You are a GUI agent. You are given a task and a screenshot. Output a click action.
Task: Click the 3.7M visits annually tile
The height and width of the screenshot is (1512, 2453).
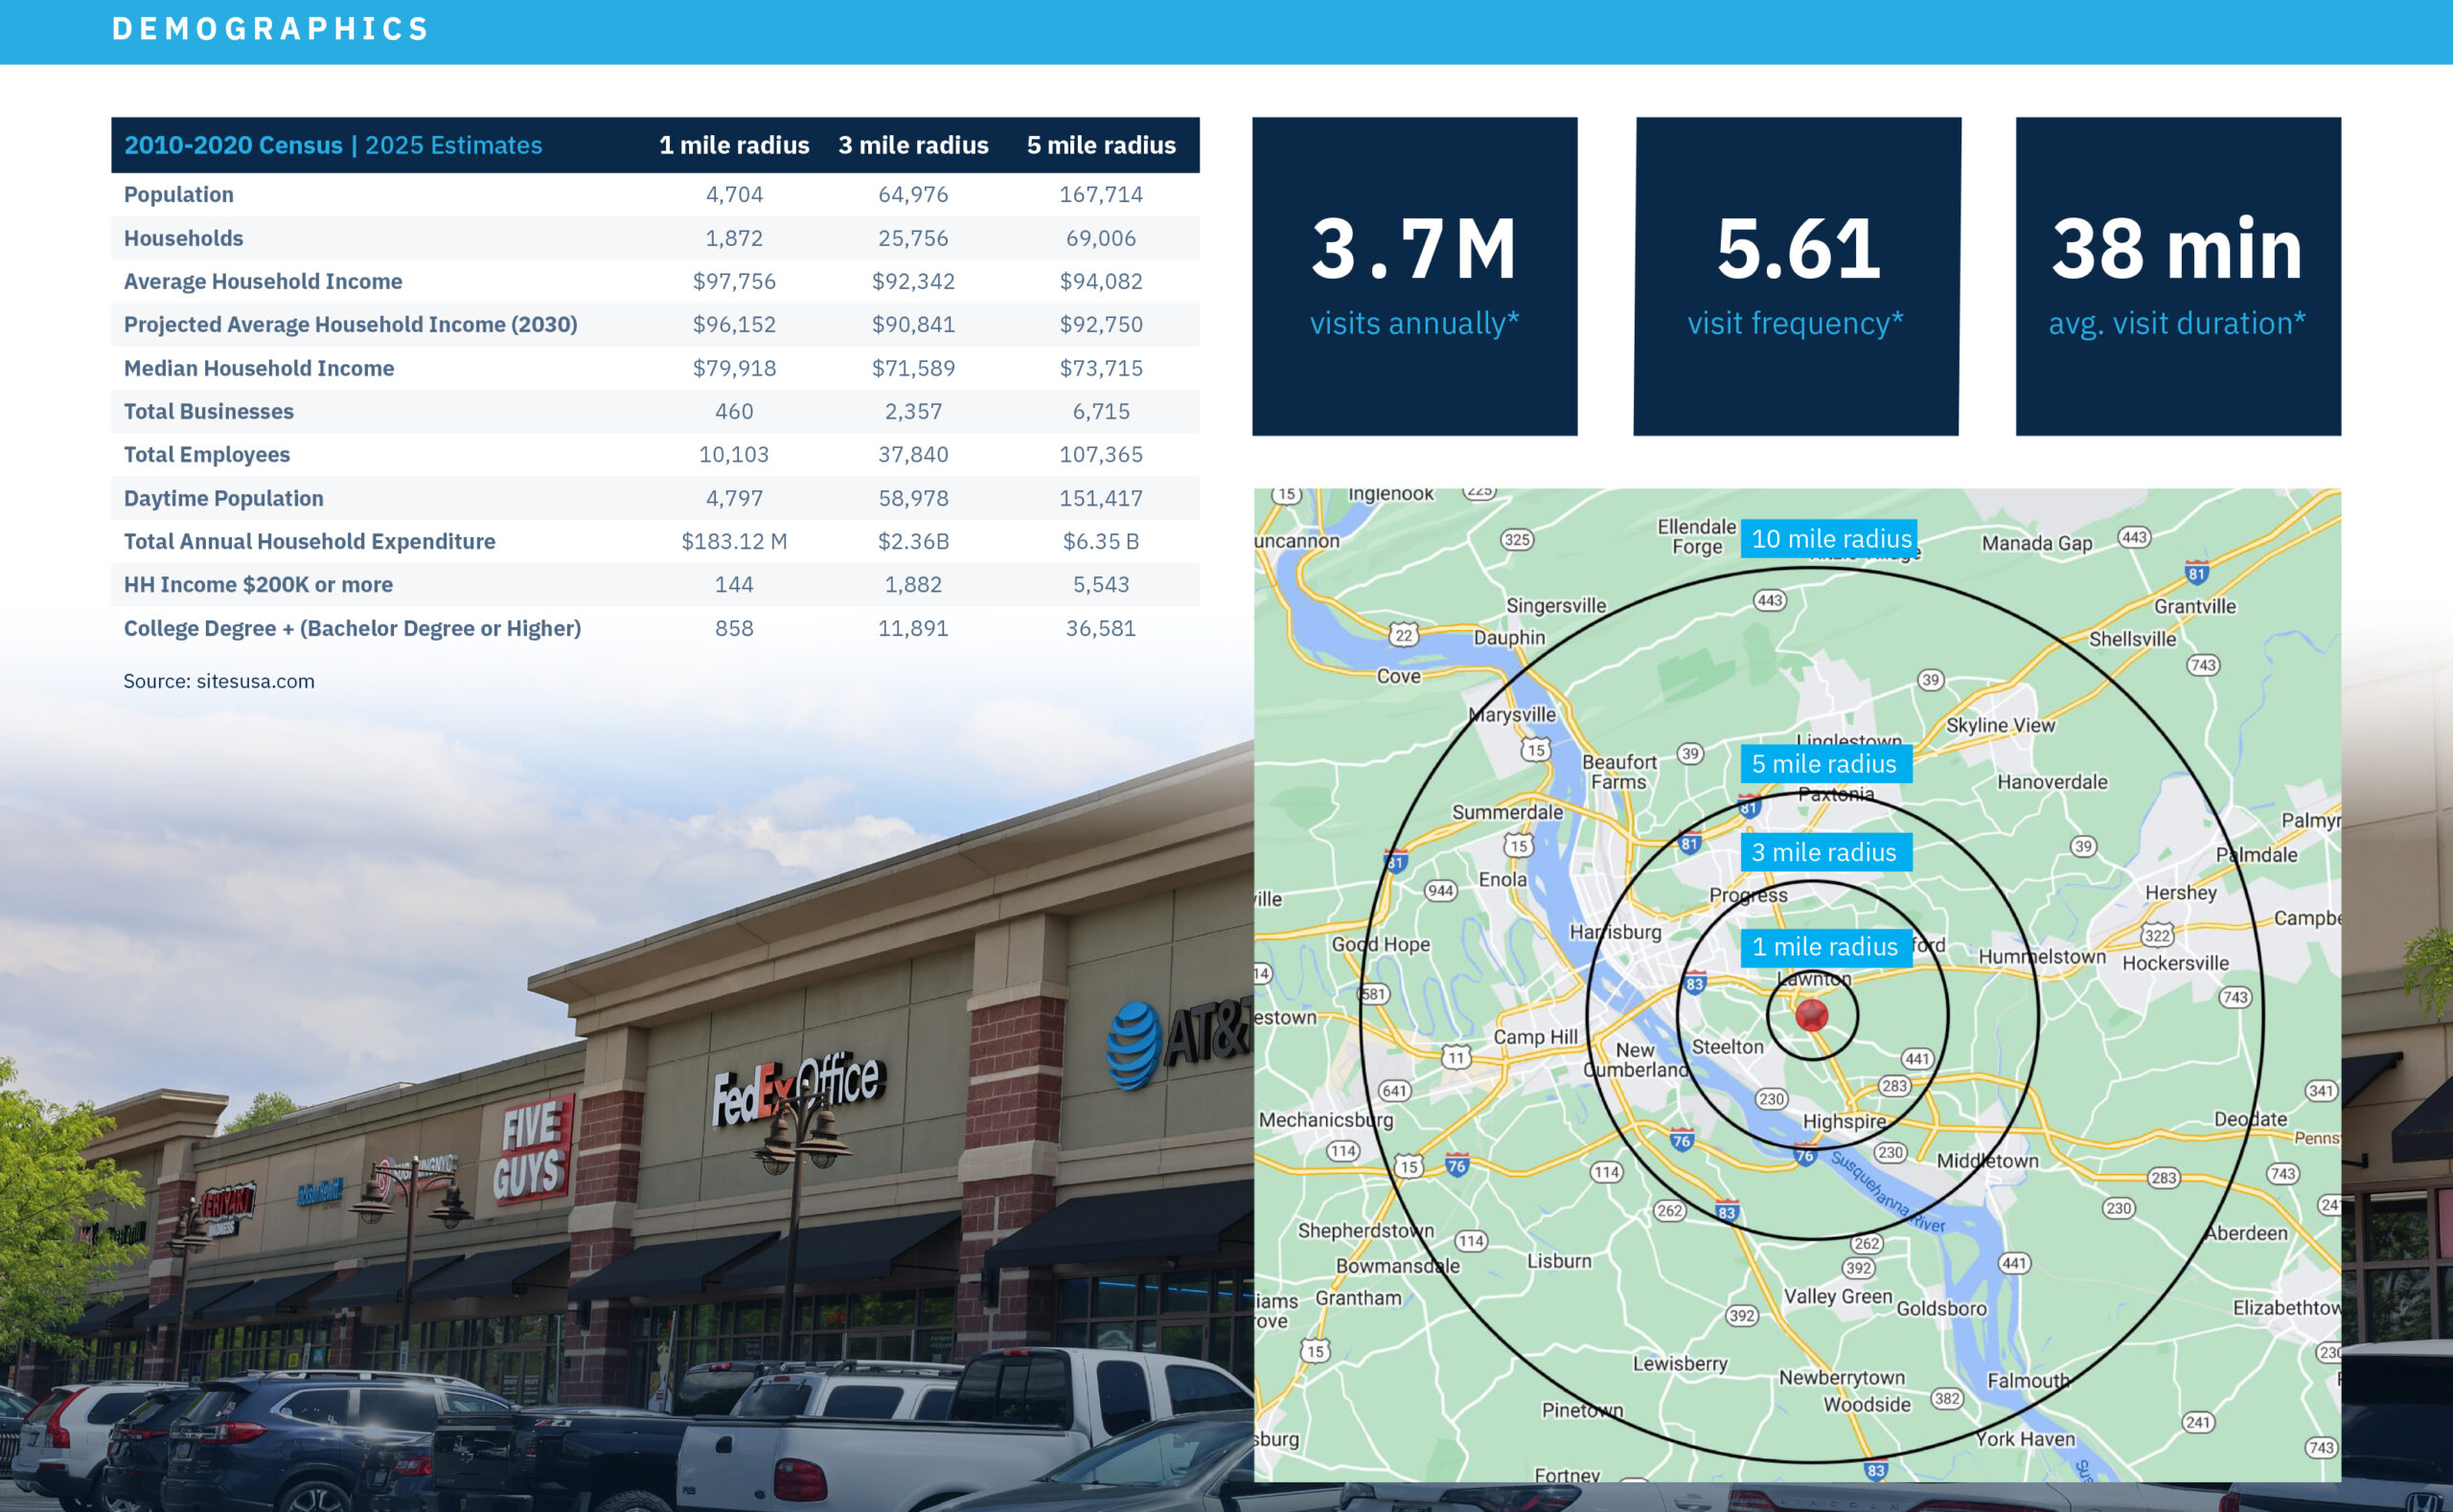pyautogui.click(x=1413, y=276)
